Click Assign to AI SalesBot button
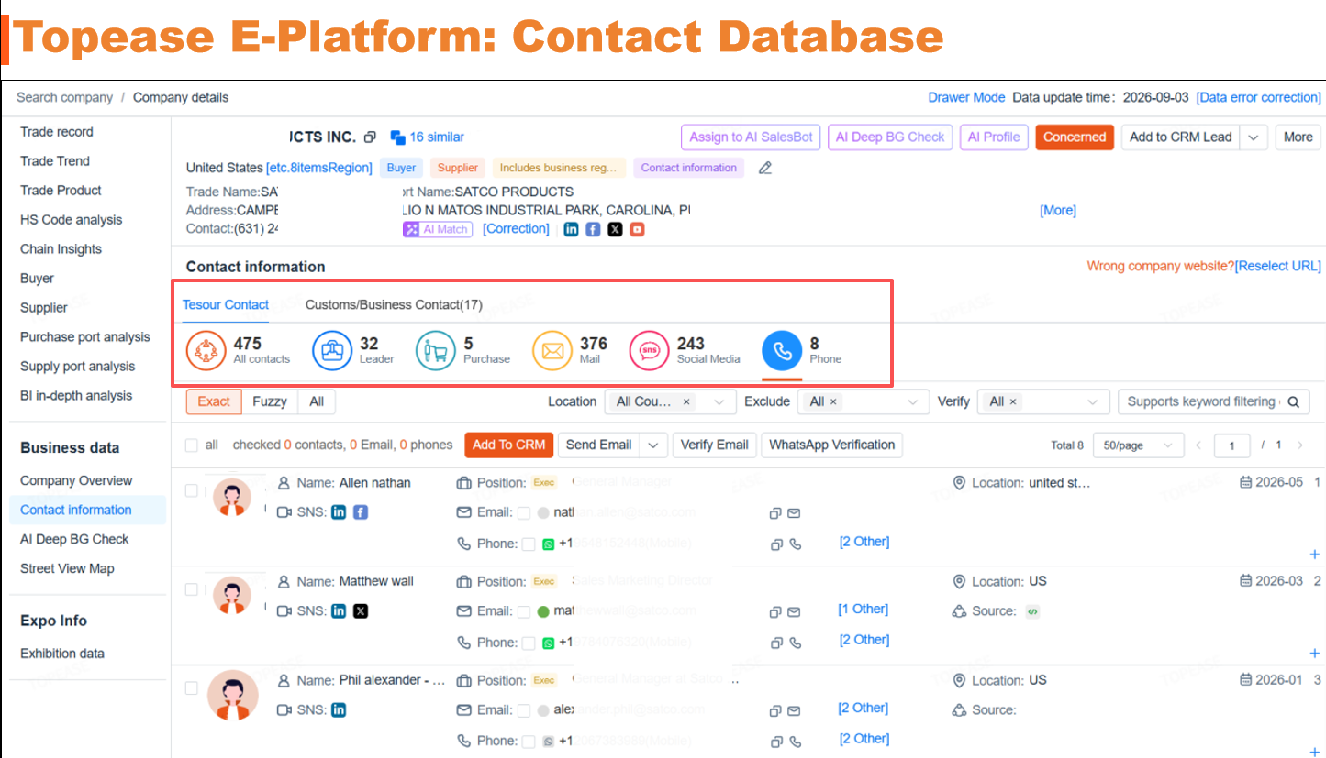This screenshot has width=1326, height=758. [x=751, y=137]
